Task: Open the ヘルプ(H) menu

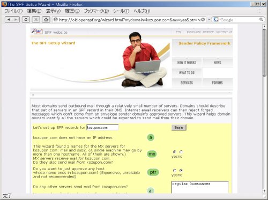Action: tap(142, 11)
